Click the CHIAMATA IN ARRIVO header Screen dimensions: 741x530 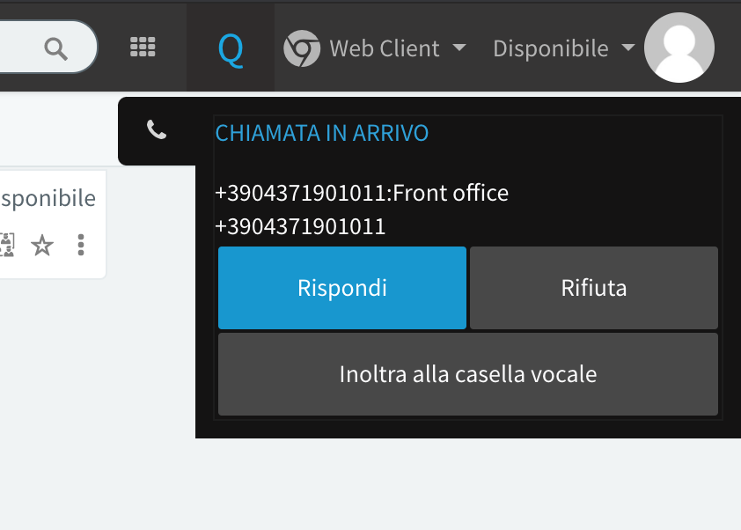[x=322, y=133]
